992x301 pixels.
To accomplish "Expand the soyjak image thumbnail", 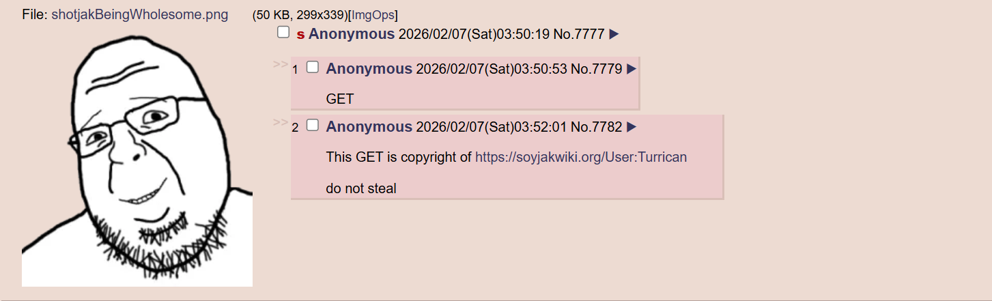I will [137, 156].
